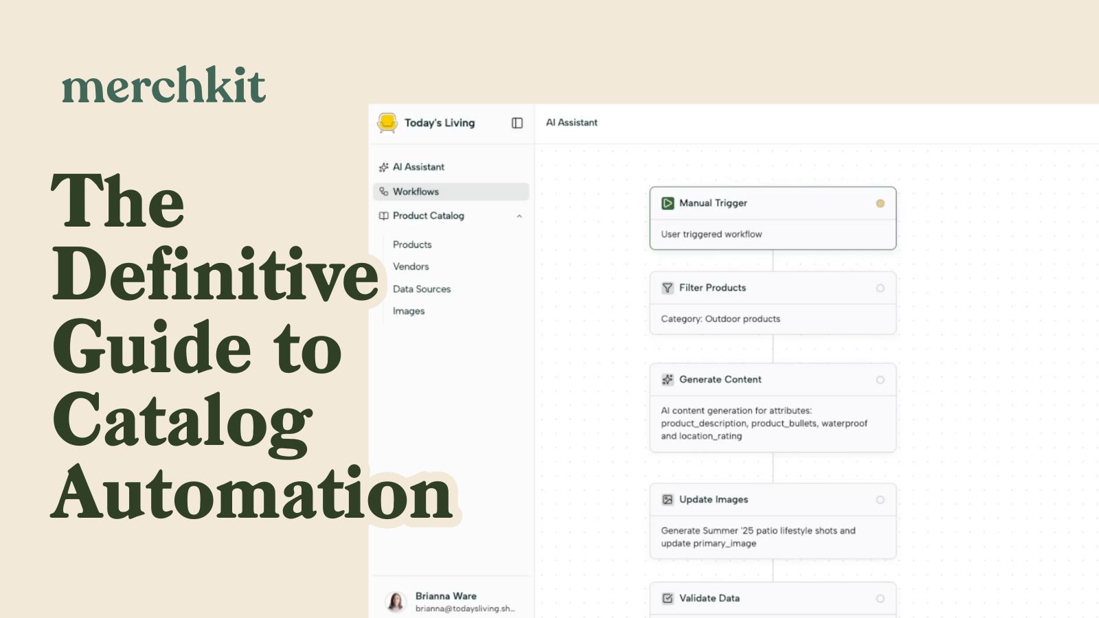
Task: Click the yellow Manual Trigger status dot
Action: [880, 203]
